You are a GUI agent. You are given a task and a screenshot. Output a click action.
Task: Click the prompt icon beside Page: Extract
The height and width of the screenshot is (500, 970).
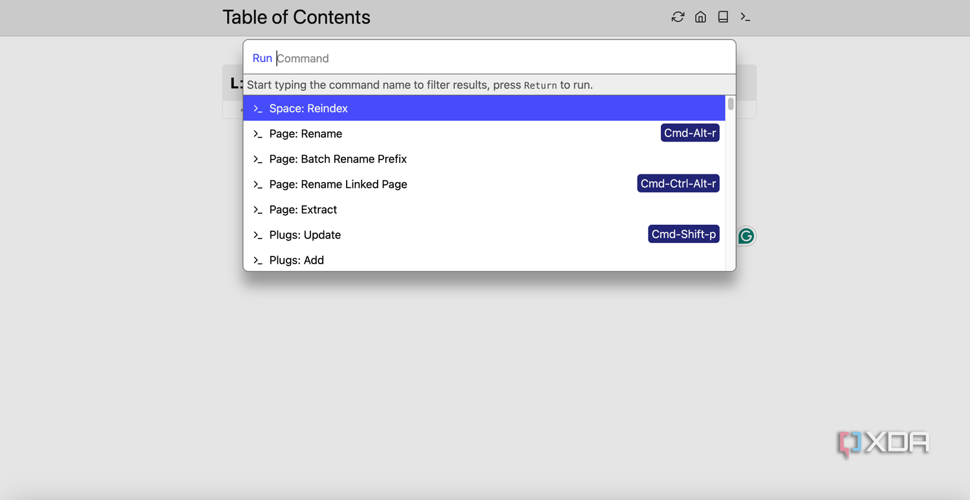click(x=257, y=210)
